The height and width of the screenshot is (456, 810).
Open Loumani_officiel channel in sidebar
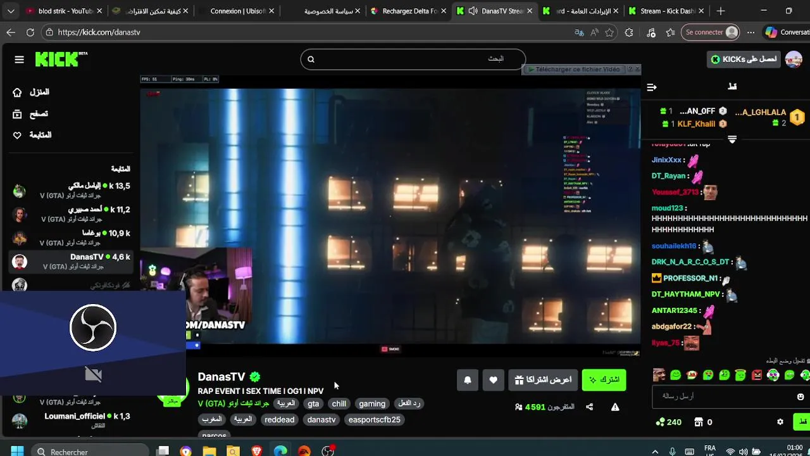coord(71,421)
